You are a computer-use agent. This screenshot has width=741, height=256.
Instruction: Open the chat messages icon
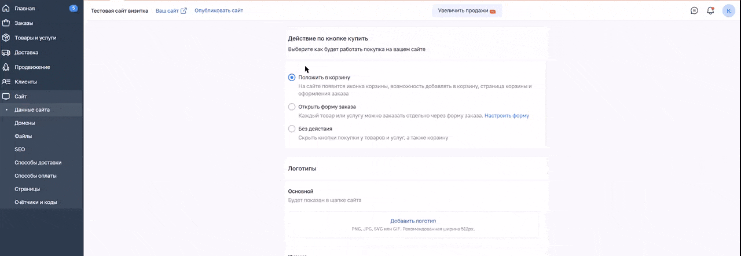point(694,10)
